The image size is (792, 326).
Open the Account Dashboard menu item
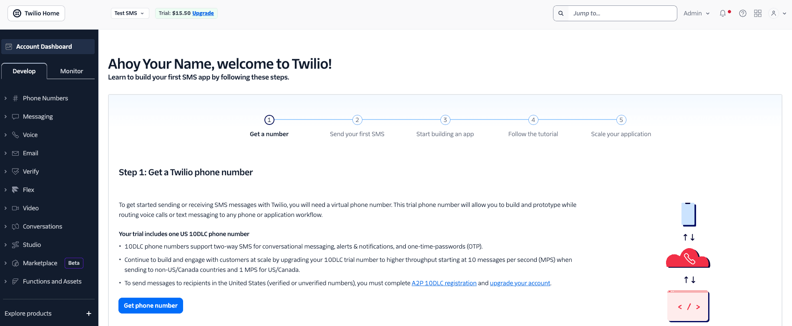[x=43, y=46]
